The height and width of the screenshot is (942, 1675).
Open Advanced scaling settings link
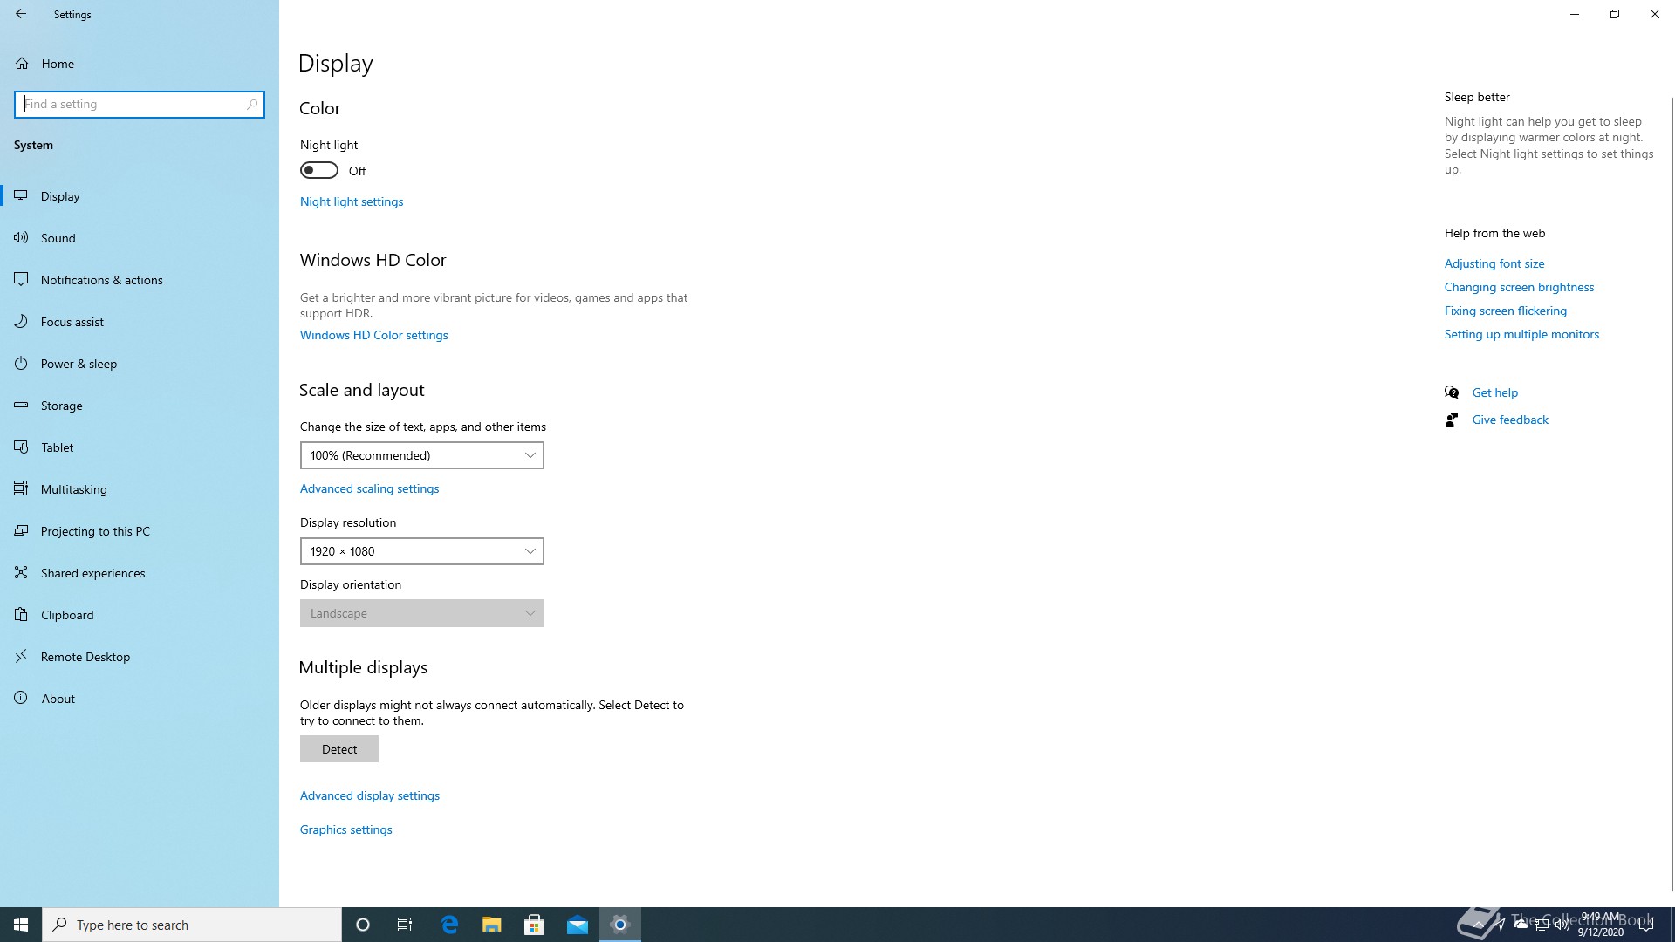tap(369, 488)
